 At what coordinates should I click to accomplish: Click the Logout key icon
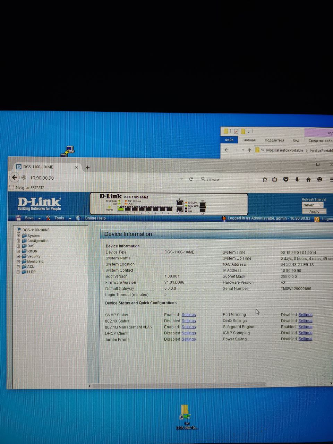coord(317,219)
